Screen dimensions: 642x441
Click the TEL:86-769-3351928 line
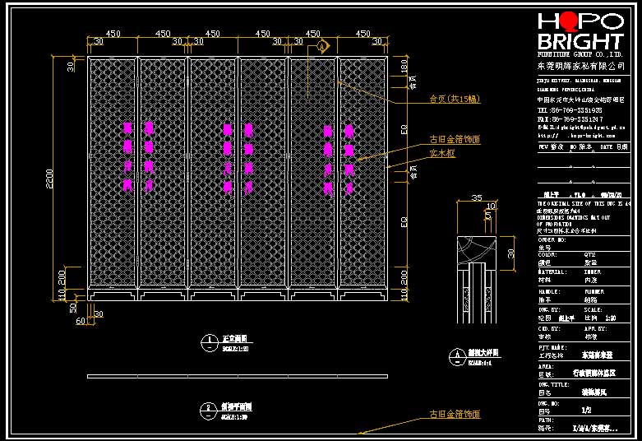(570, 110)
